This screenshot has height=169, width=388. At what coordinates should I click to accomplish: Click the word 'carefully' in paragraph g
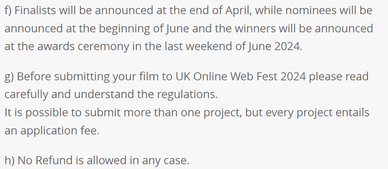[26, 95]
